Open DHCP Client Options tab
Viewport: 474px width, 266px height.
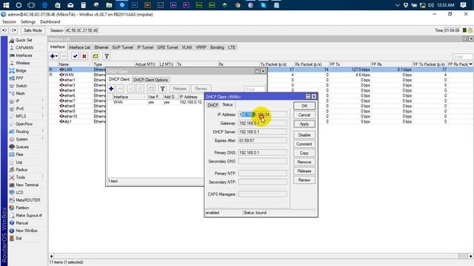point(150,80)
